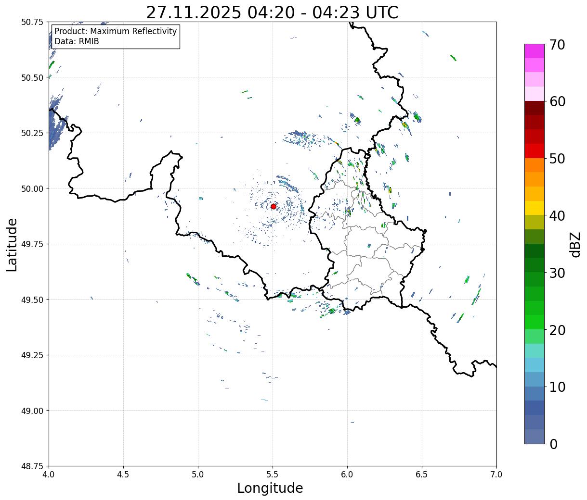Click the latitude tick label '50.50'
Image resolution: width=587 pixels, height=500 pixels.
pyautogui.click(x=32, y=77)
